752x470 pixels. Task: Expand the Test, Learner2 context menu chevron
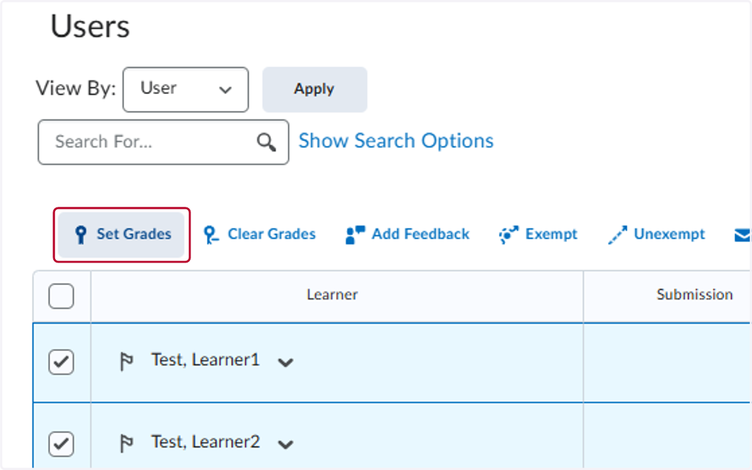pos(286,445)
